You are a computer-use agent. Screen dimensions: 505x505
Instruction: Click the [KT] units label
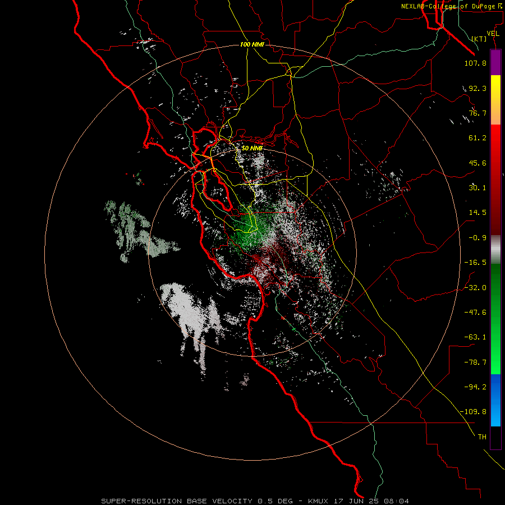[x=479, y=39]
